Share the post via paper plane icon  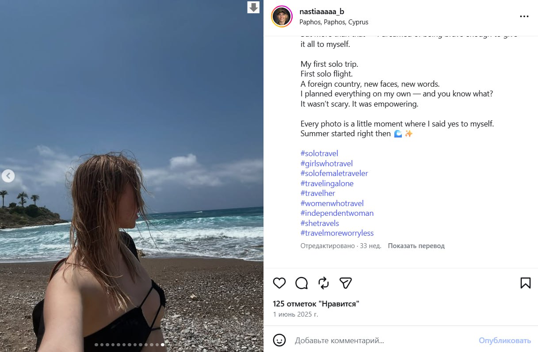(346, 283)
